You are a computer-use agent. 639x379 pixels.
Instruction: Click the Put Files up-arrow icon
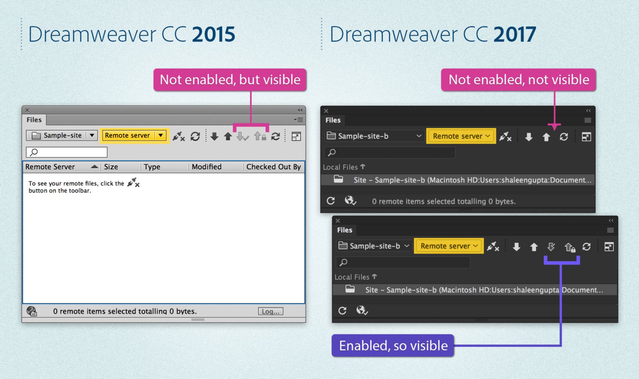(228, 136)
